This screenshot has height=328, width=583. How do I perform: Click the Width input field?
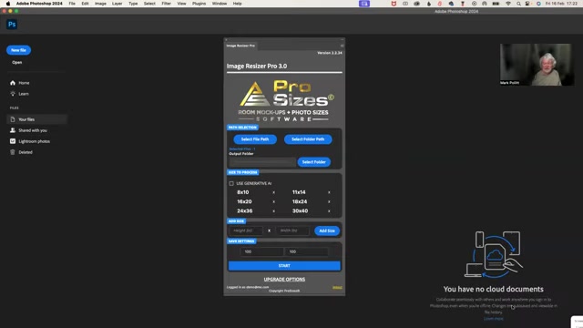tap(292, 231)
